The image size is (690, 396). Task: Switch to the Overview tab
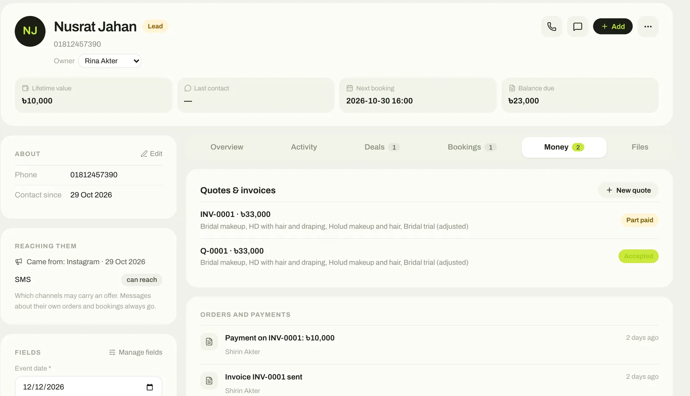(x=227, y=147)
